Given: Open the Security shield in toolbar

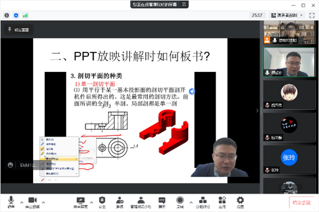Looking at the screenshot, I should 102,203.
